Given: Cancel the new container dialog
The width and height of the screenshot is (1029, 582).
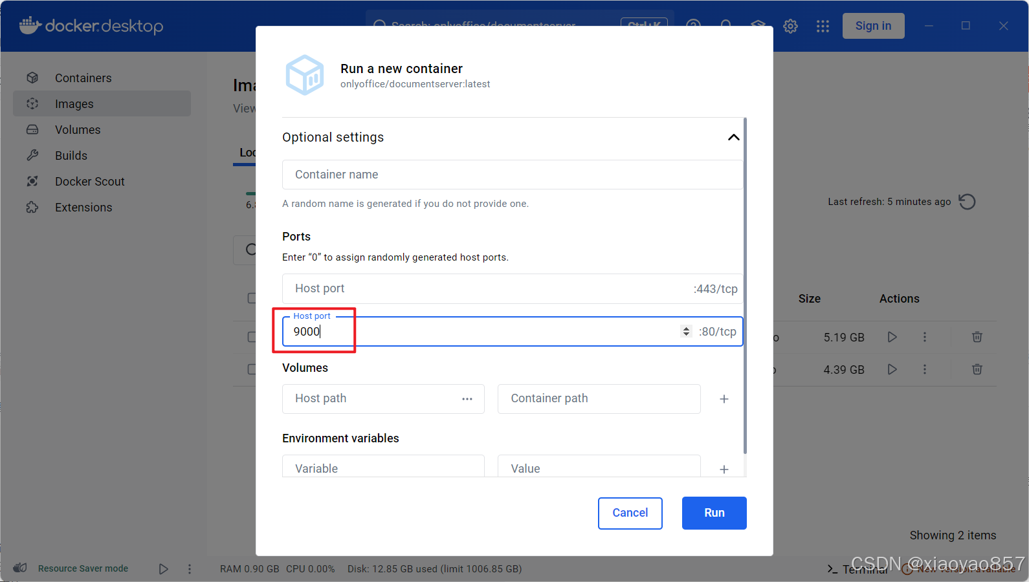Looking at the screenshot, I should click(630, 513).
